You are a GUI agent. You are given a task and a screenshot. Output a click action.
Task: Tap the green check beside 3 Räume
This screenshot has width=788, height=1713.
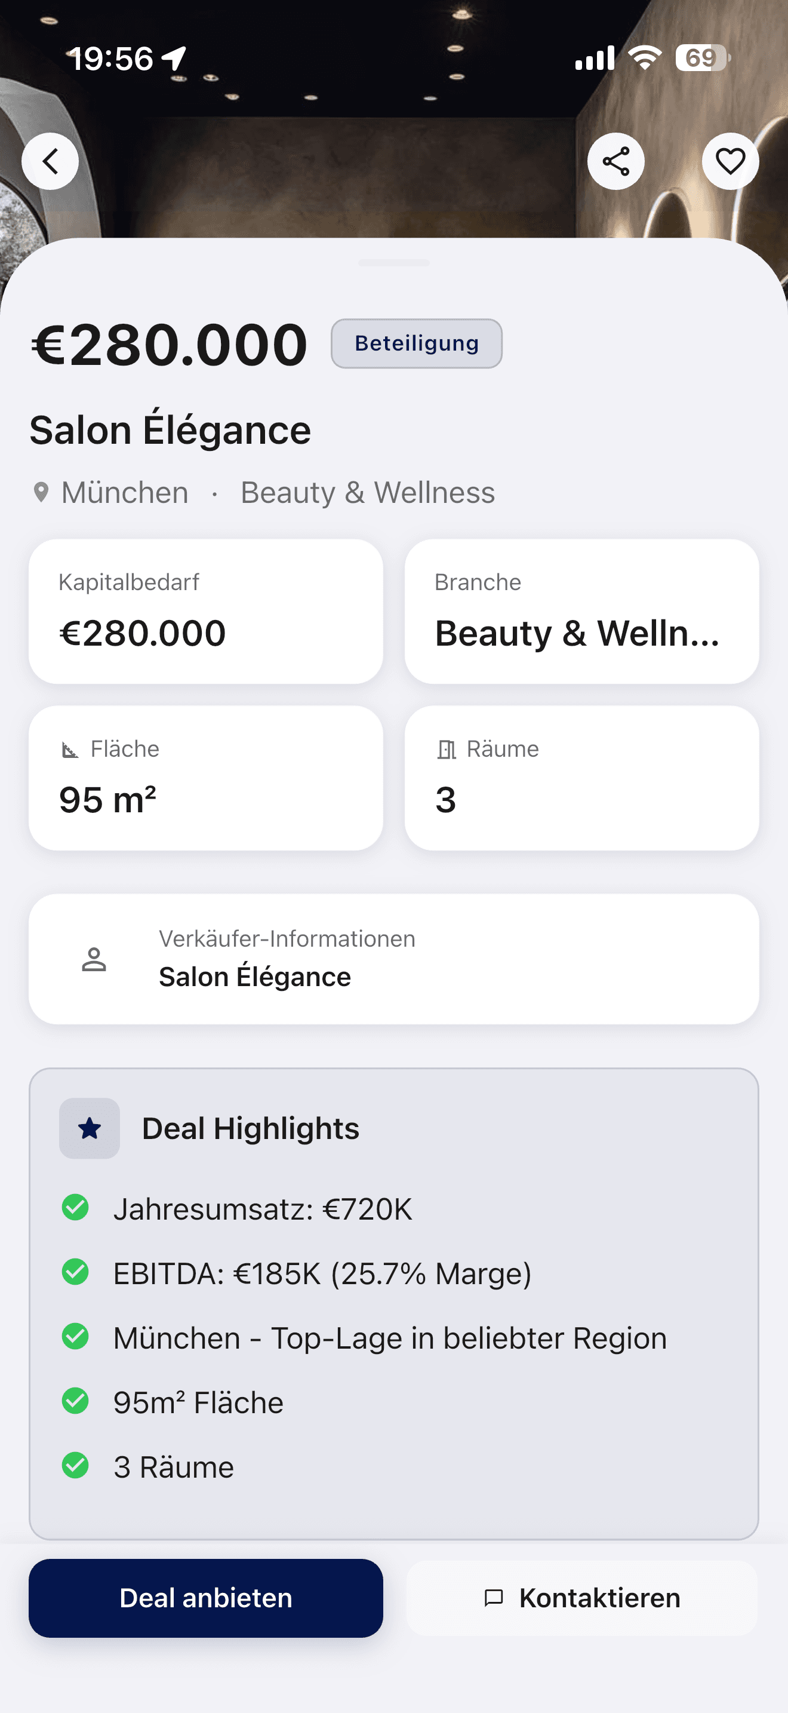pyautogui.click(x=75, y=1465)
